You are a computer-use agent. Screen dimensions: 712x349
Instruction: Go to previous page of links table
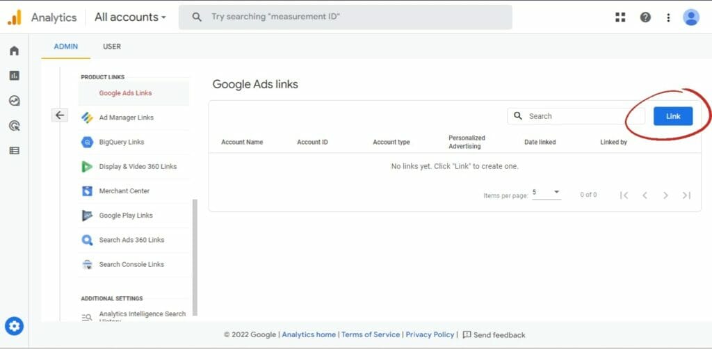pyautogui.click(x=645, y=195)
